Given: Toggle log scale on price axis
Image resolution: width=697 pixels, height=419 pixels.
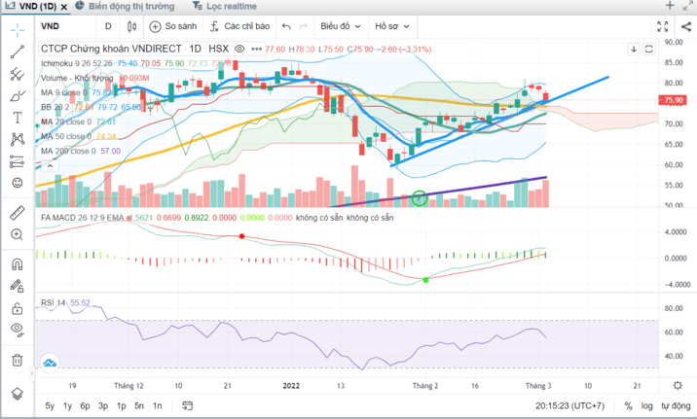Looking at the screenshot, I should click(646, 405).
